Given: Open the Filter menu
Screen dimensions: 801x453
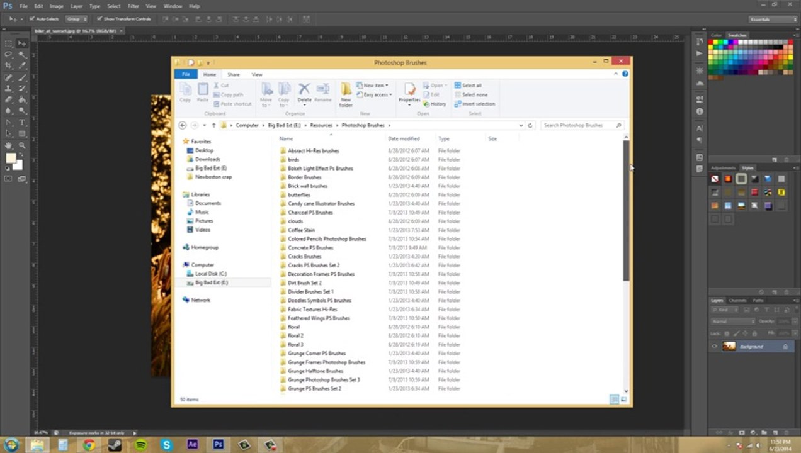Looking at the screenshot, I should click(x=133, y=6).
